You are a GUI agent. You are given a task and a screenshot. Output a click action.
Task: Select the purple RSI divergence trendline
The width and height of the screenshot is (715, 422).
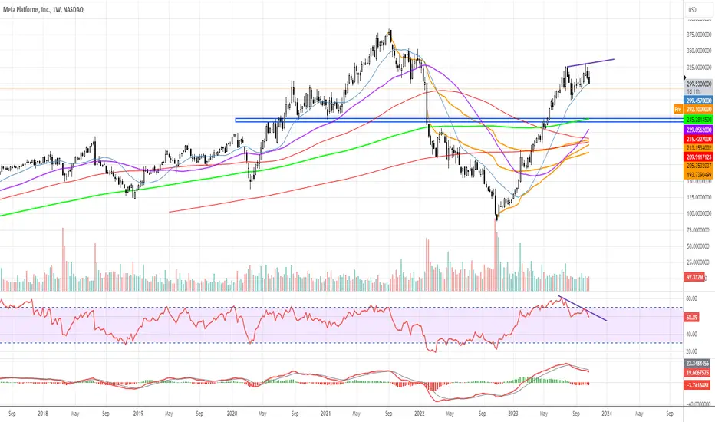click(x=583, y=309)
